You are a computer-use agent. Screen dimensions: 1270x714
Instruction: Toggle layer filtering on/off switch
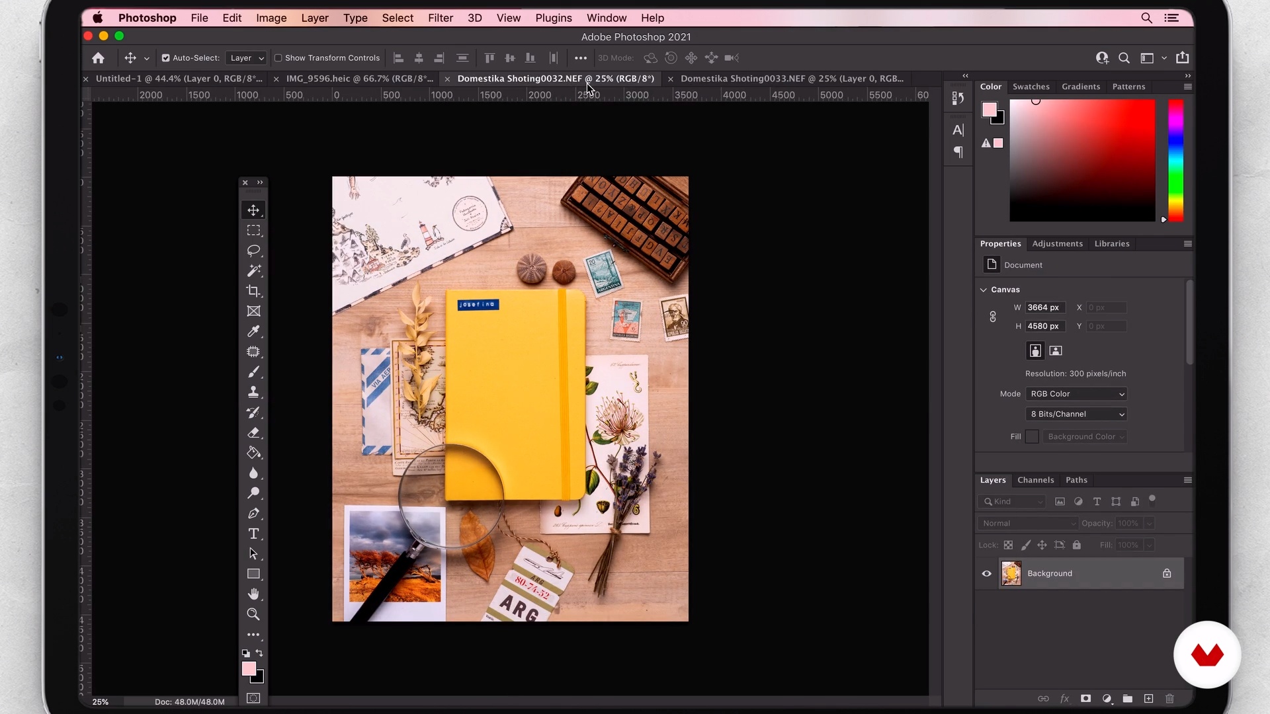[x=1152, y=499]
